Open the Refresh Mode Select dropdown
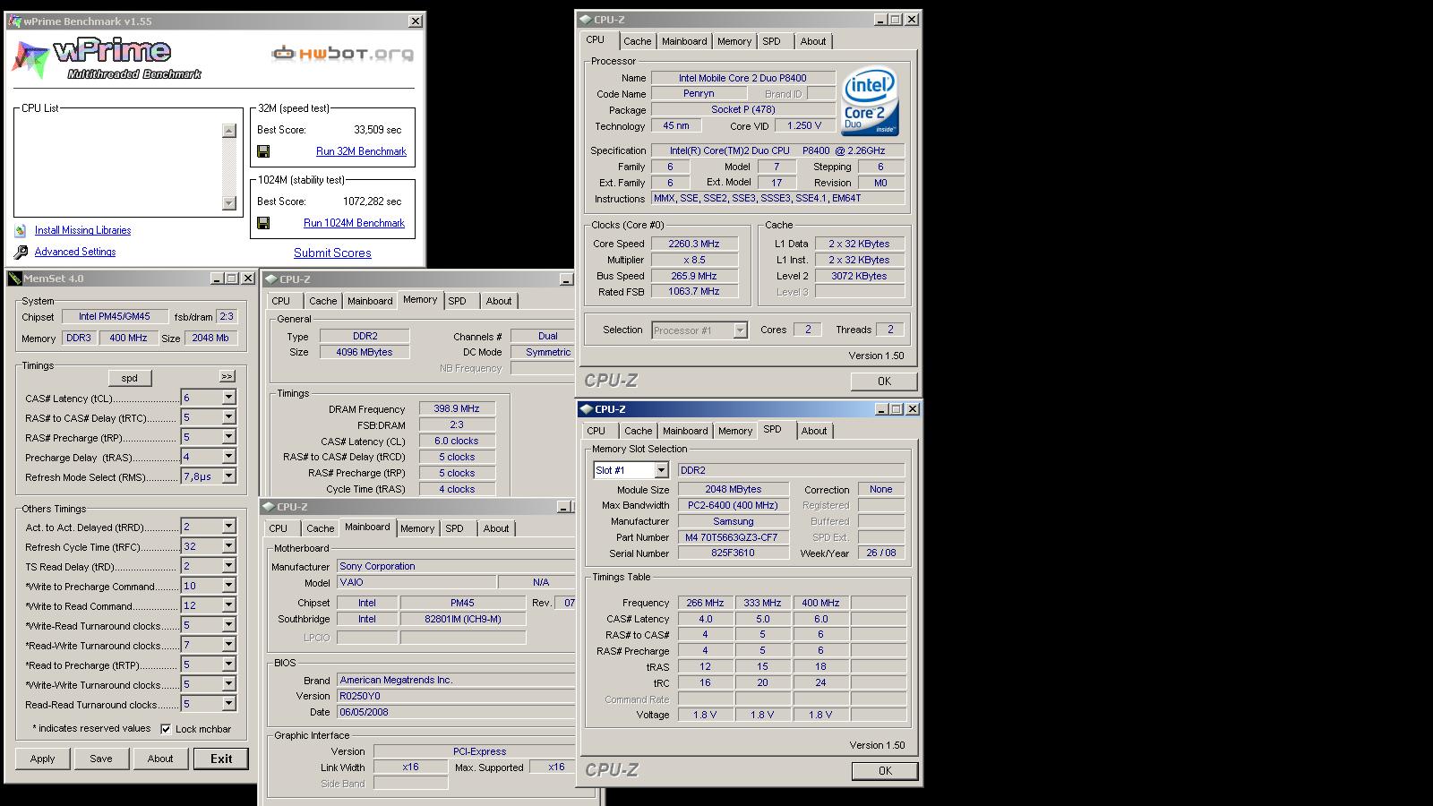 tap(228, 476)
